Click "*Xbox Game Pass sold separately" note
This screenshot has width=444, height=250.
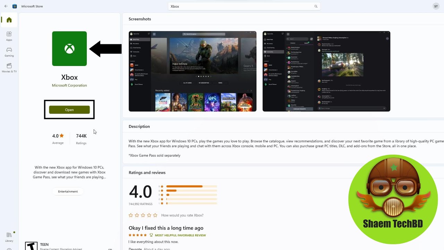pos(154,156)
